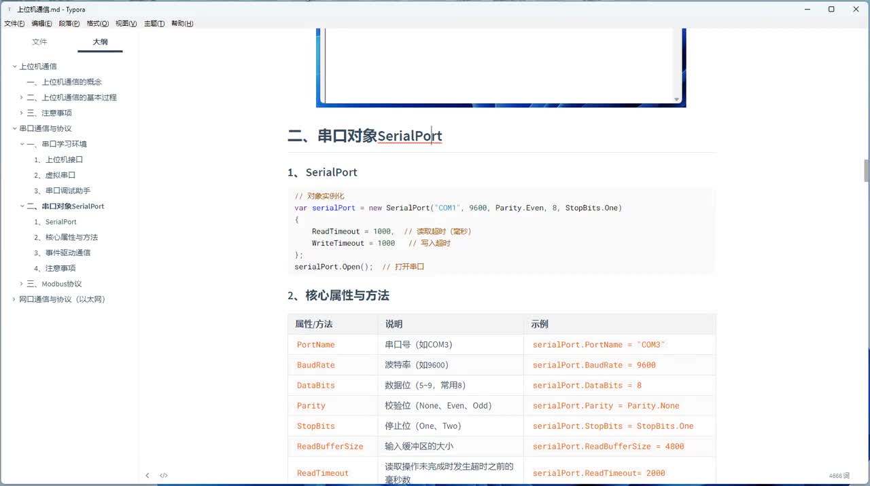Jump to 3、串口调试助手 in outline

tap(63, 191)
